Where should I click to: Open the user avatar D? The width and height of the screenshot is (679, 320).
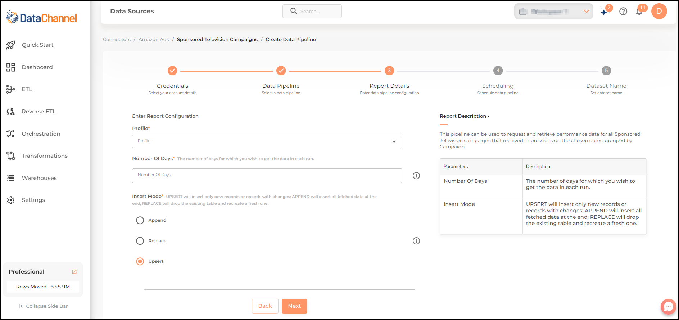pos(659,11)
